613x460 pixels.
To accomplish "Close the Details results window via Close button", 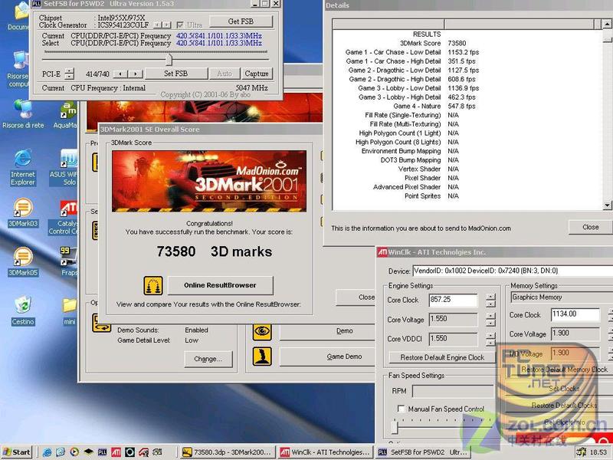I will 590,227.
